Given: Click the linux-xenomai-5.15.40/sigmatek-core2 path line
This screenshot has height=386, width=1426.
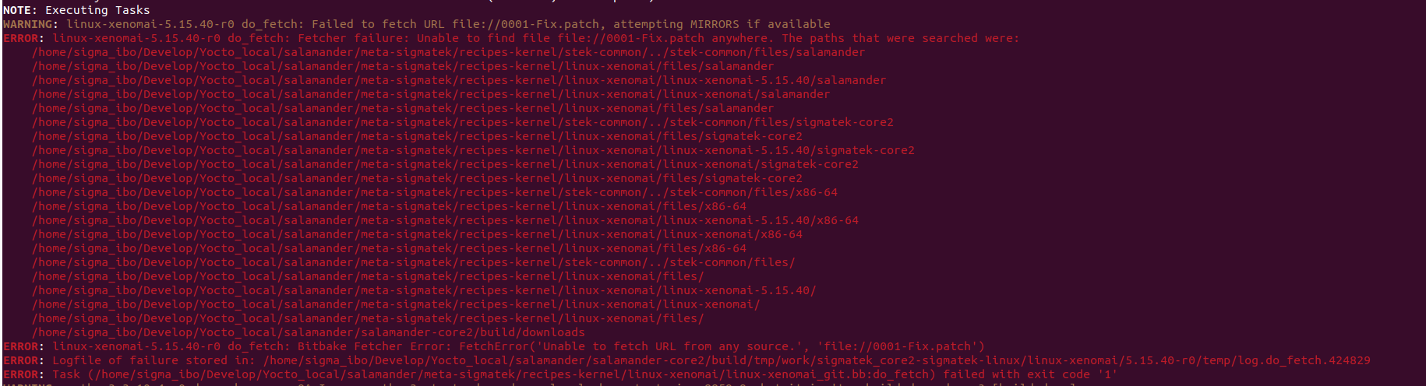Looking at the screenshot, I should coord(473,150).
